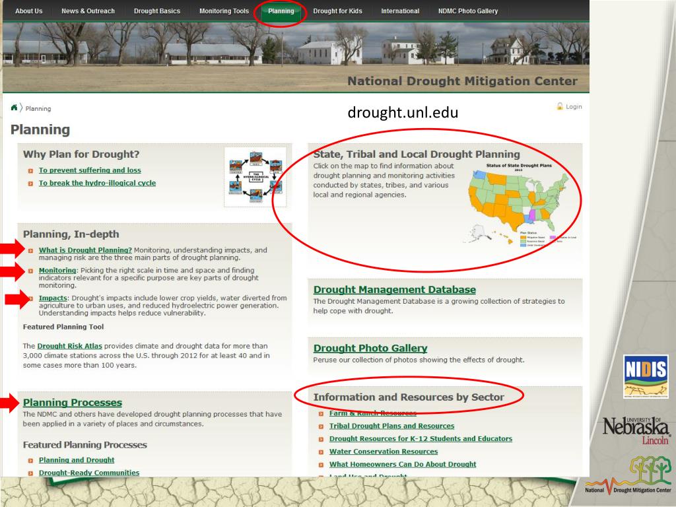Open What Homeowners Can Do About Drought link
676x507 pixels.
click(x=403, y=464)
